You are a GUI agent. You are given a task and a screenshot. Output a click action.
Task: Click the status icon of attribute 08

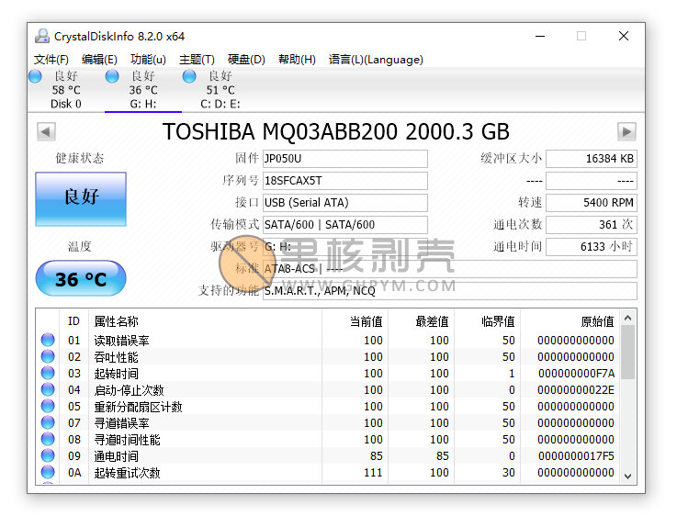coord(48,440)
